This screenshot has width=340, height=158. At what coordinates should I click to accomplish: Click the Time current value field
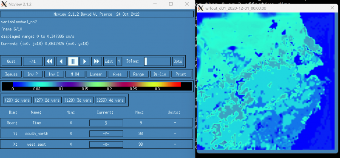pyautogui.click(x=106, y=123)
